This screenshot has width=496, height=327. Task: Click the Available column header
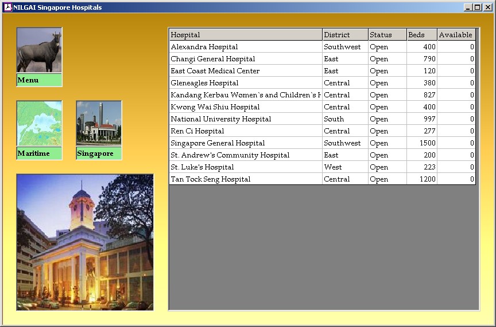[x=456, y=35]
